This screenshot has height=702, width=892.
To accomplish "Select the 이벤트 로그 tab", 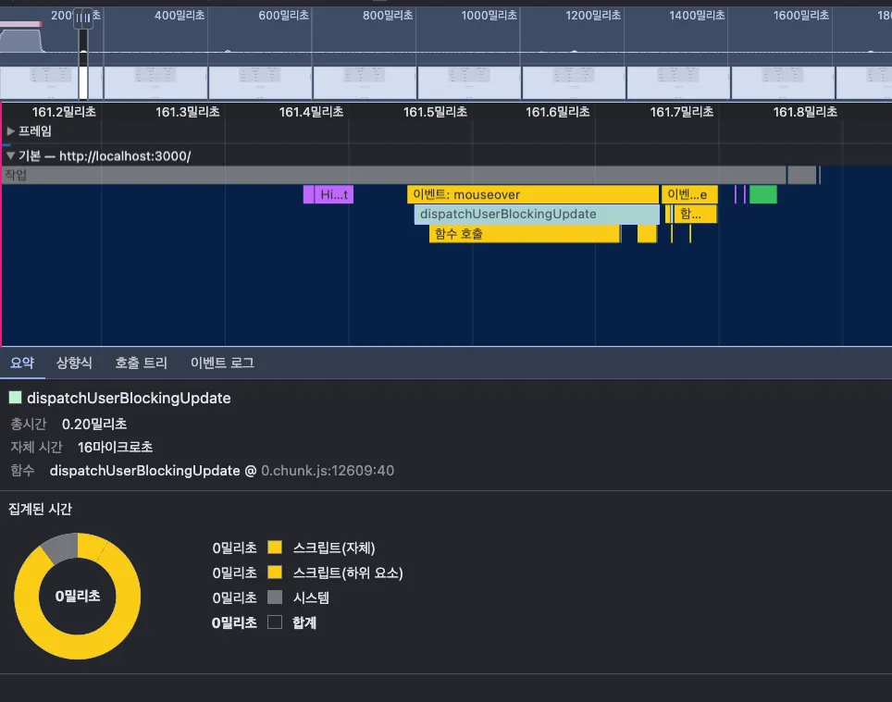I will pos(222,363).
